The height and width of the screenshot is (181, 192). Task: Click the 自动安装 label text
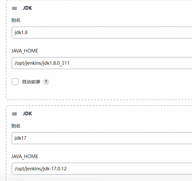(31, 82)
